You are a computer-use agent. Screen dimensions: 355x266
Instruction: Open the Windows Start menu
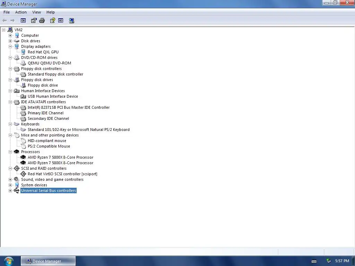[9, 261]
